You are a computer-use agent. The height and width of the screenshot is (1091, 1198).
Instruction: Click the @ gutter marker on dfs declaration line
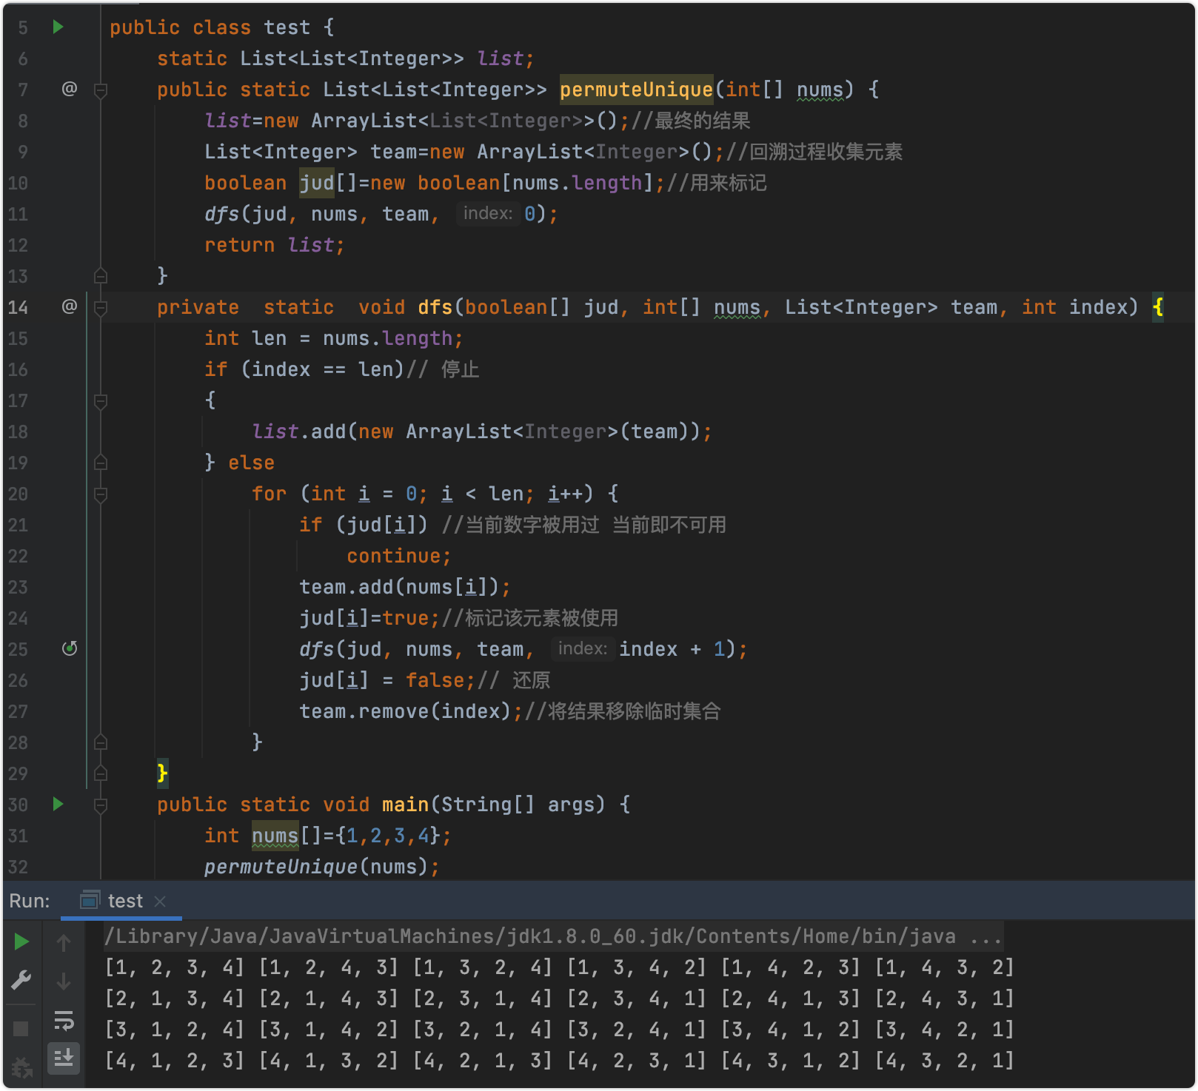pos(70,306)
